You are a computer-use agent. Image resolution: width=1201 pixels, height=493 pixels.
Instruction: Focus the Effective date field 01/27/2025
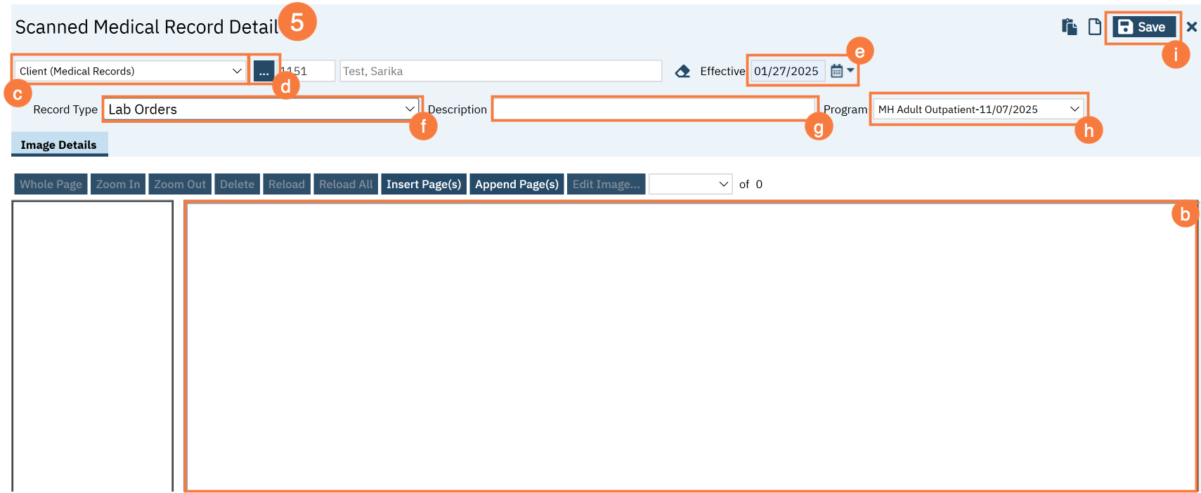[x=786, y=71]
